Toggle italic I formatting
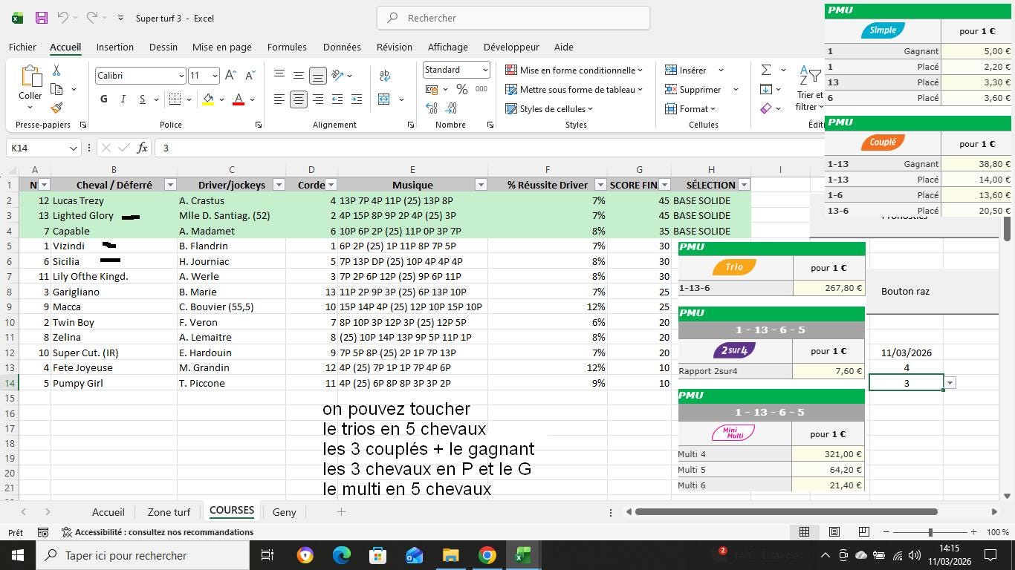This screenshot has height=570, width=1015. (x=123, y=99)
